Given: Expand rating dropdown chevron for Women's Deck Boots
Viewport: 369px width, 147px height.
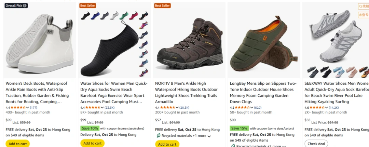Looking at the screenshot, I should pos(28,108).
